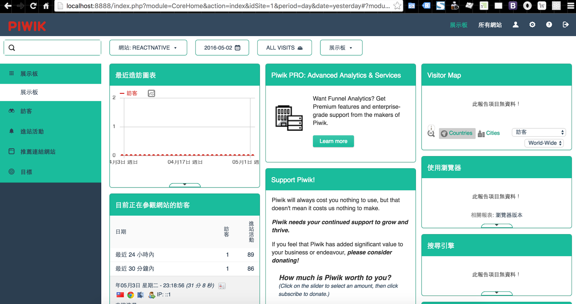
Task: Open the 推薦連結網站 sidebar menu
Action: pos(50,152)
